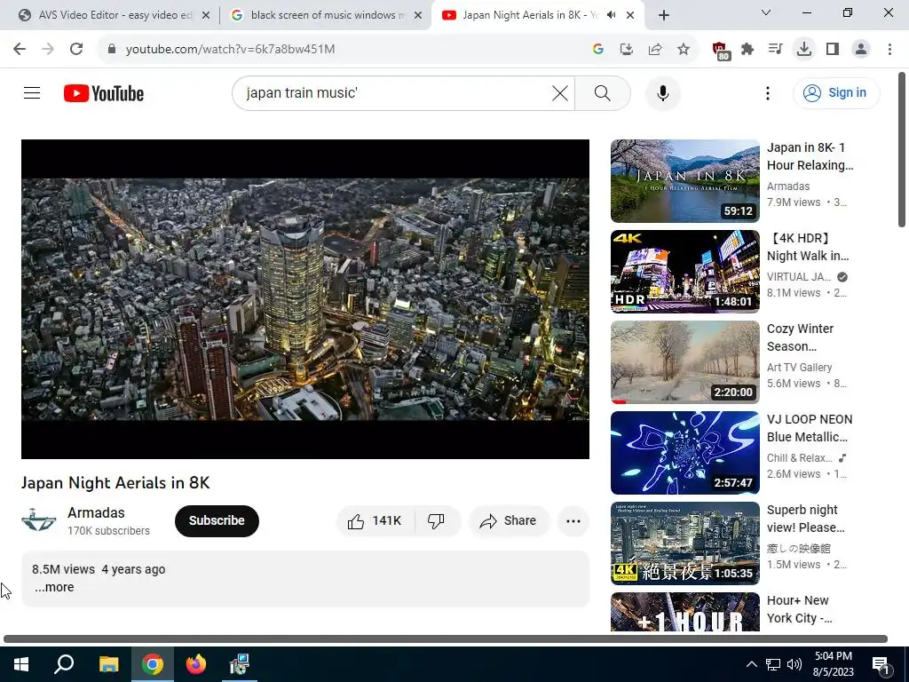Share this page from address bar

pyautogui.click(x=655, y=49)
